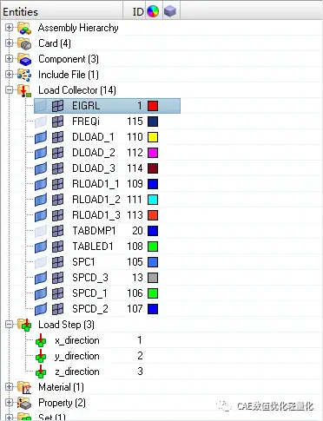Click the Property folder icon
This screenshot has height=421, width=323.
[x=24, y=403]
